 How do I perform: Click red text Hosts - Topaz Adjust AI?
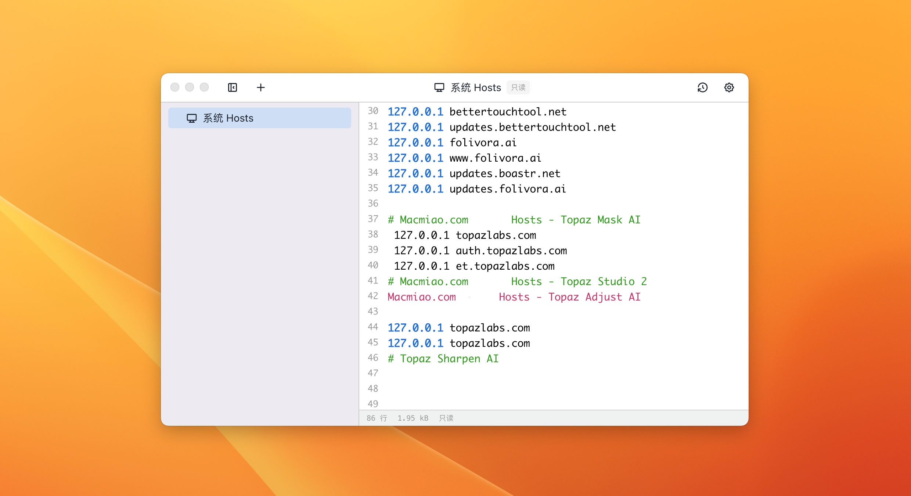click(570, 297)
